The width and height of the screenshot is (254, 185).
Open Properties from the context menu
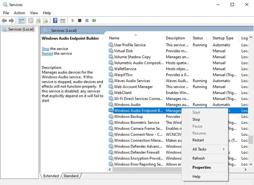pos(205,168)
